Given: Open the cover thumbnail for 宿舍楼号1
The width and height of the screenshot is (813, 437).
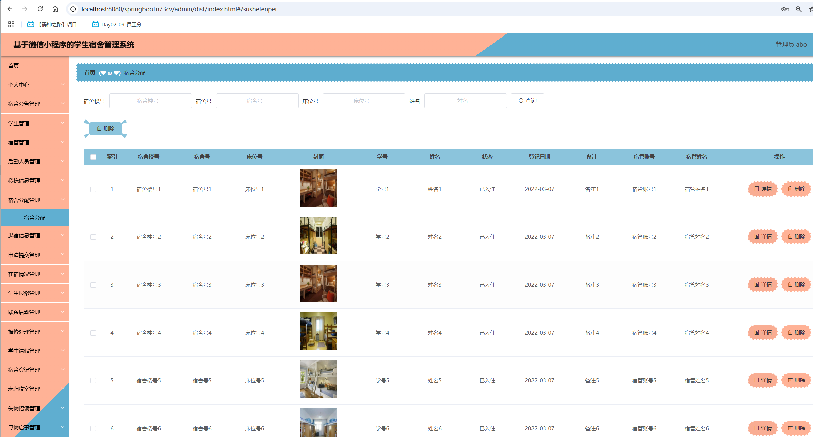Looking at the screenshot, I should pyautogui.click(x=318, y=188).
